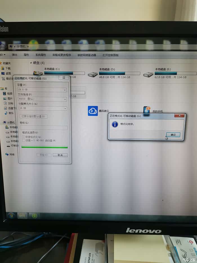Viewport: 197px width, 263px height.
Task: Select 视频 library in the sidebar
Action: point(10,93)
